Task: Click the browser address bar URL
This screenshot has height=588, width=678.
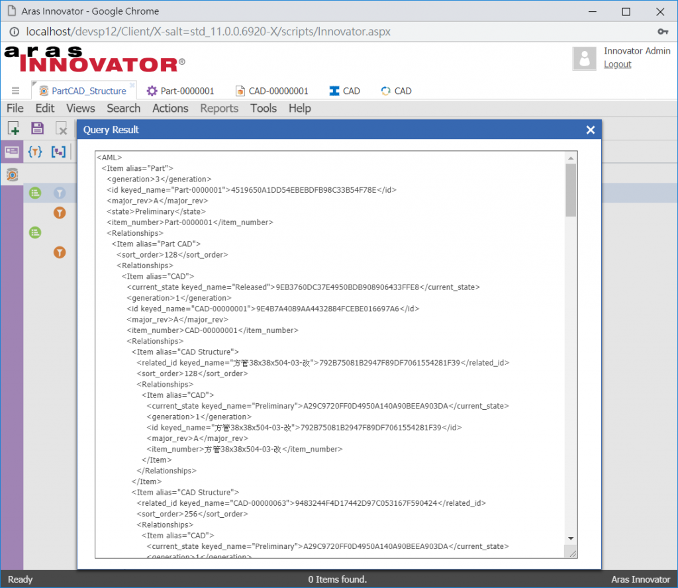Action: pos(208,32)
